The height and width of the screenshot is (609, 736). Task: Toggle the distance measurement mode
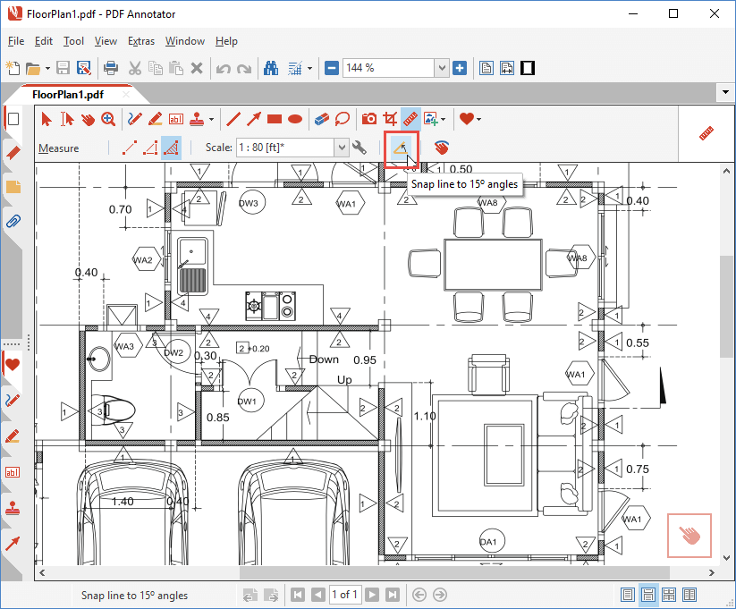pos(130,148)
